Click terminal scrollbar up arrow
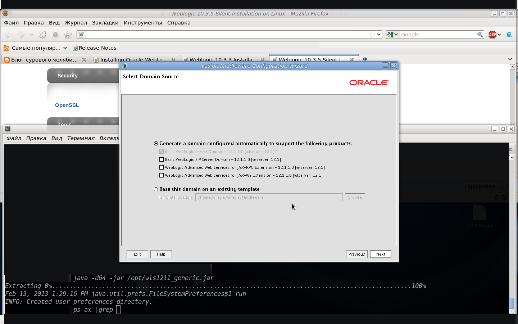This screenshot has width=518, height=324. [x=512, y=158]
